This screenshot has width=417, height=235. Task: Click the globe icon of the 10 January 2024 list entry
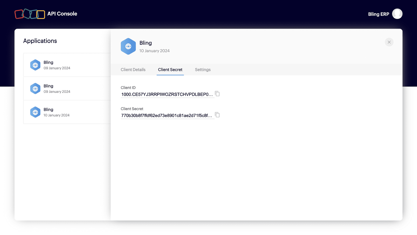pyautogui.click(x=35, y=112)
